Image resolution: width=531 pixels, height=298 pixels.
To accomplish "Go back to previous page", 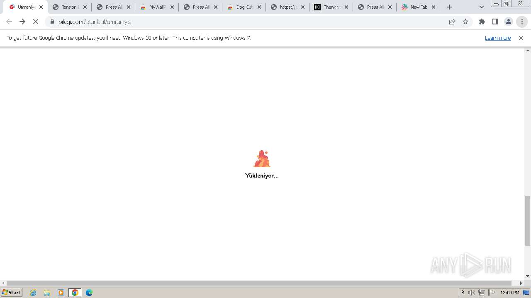I will click(x=9, y=22).
